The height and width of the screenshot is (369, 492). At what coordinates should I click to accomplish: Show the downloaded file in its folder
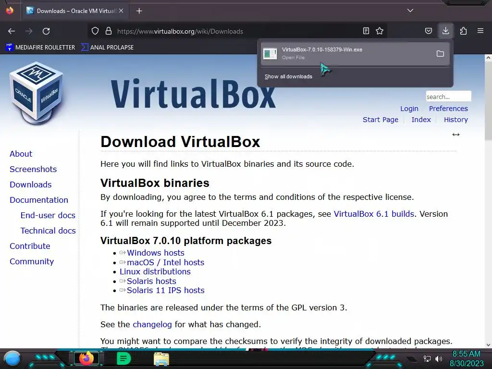[440, 54]
